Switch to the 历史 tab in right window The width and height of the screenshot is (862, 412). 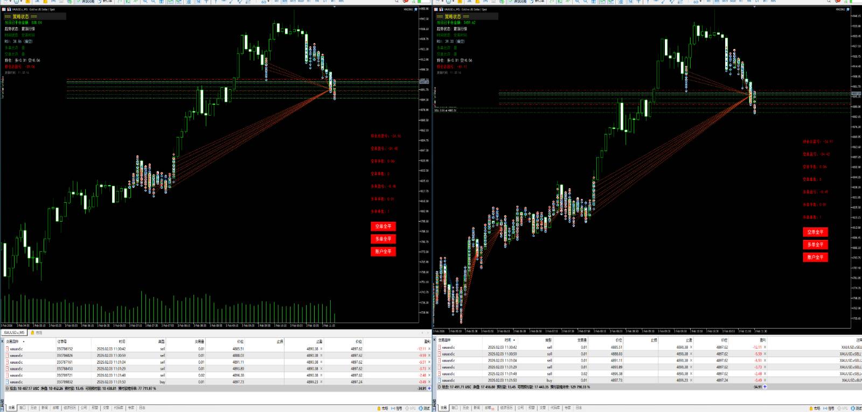point(466,408)
